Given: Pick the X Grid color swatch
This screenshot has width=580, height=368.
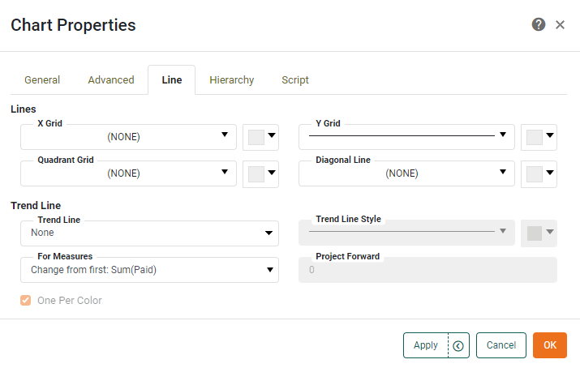Looking at the screenshot, I should click(260, 137).
